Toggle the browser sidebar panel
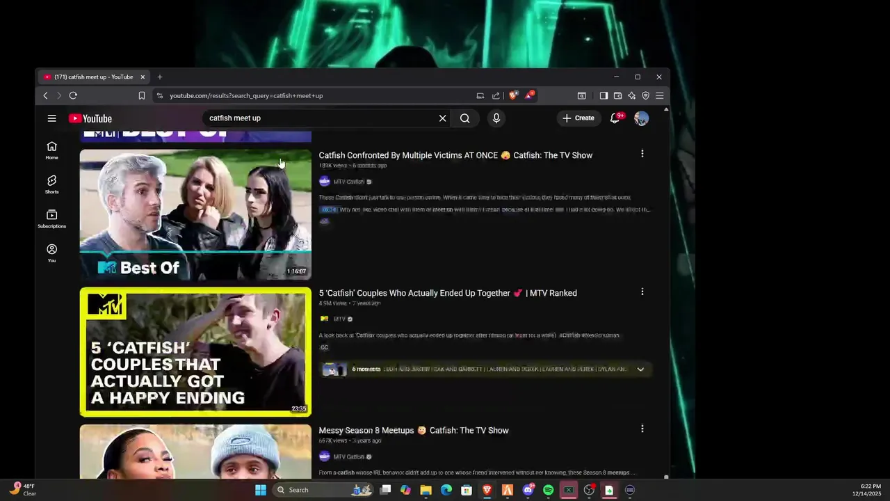 point(604,95)
